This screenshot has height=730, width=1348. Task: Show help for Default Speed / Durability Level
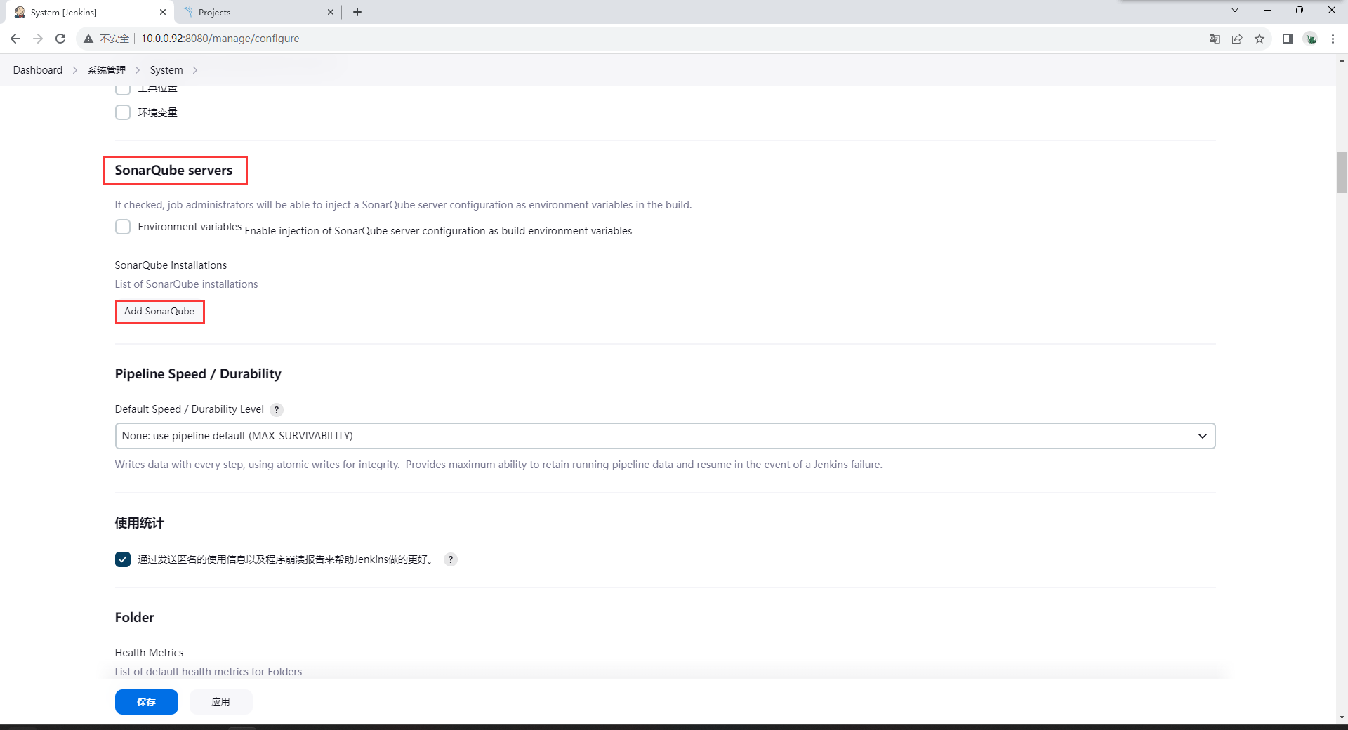coord(277,410)
